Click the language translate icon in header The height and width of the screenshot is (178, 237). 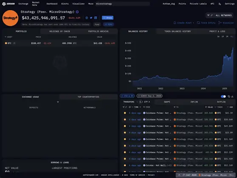pyautogui.click(x=220, y=4)
